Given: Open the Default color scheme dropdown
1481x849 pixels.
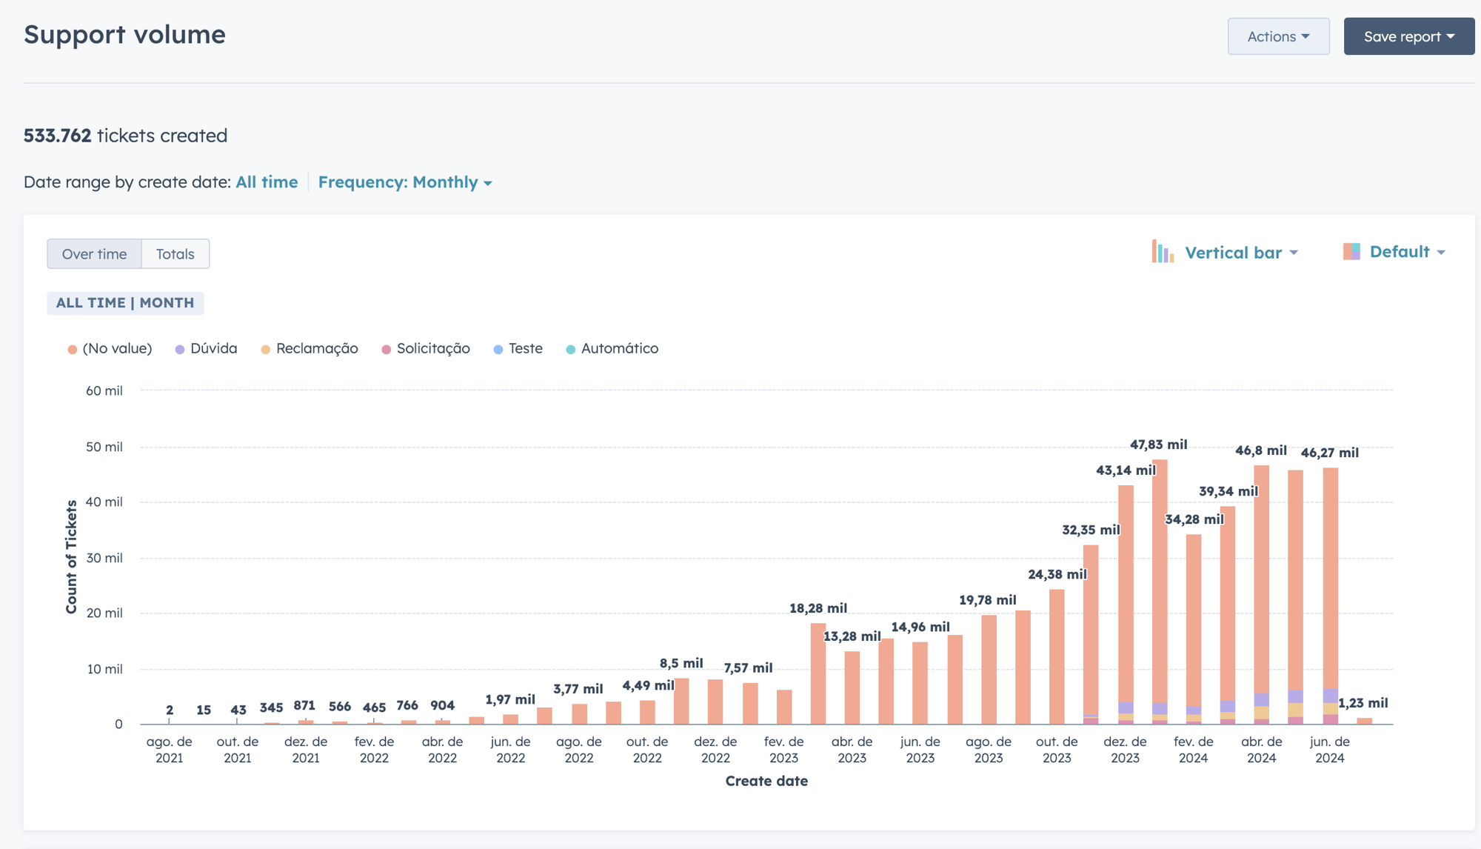Looking at the screenshot, I should [x=1407, y=252].
